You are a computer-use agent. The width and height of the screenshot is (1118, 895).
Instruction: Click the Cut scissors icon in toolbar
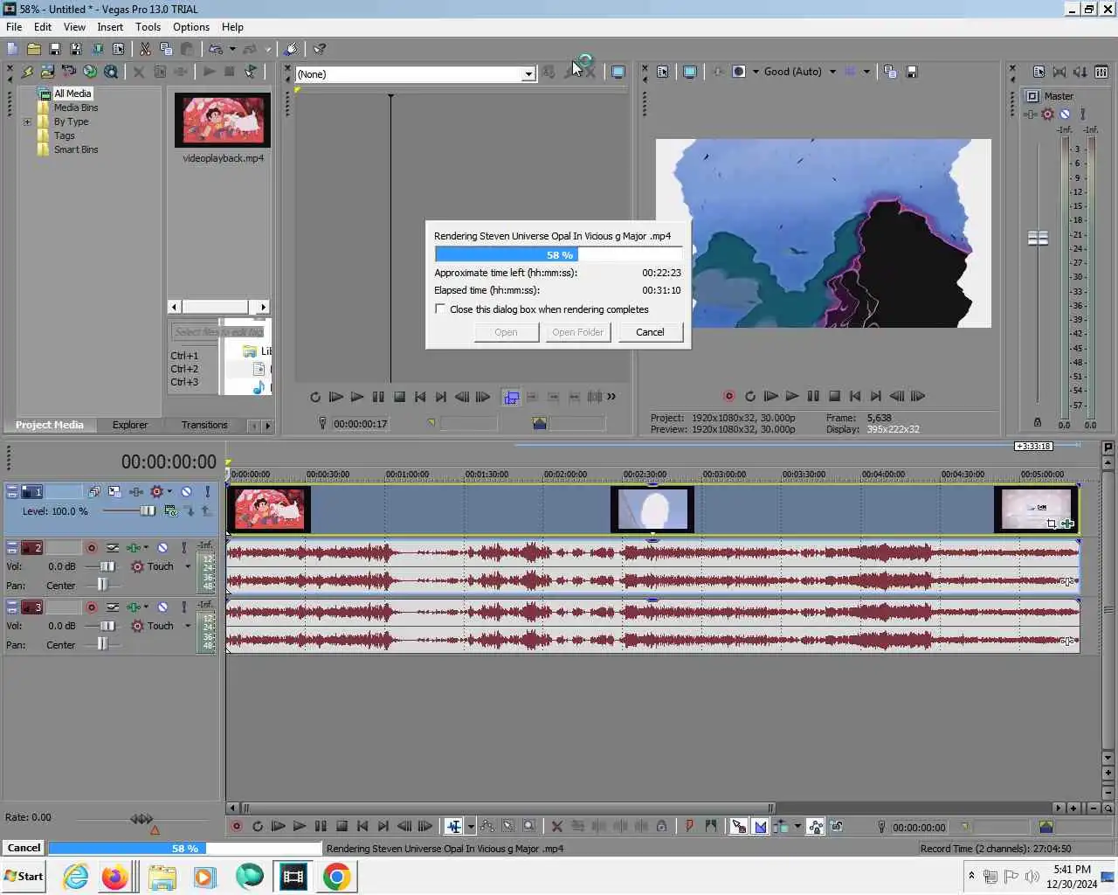145,49
